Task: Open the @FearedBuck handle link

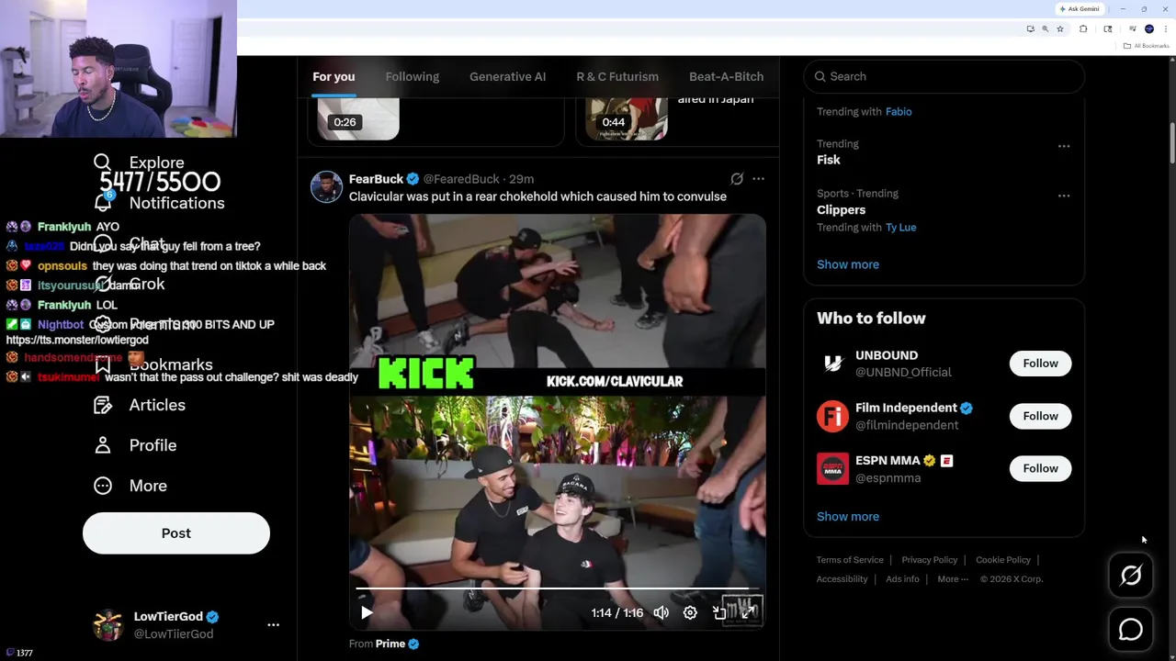Action: [461, 179]
